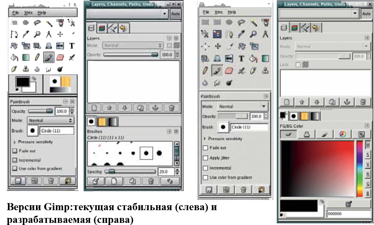Expand Pressure sensitivity in left toolbox
The image size is (374, 225).
click(14, 142)
